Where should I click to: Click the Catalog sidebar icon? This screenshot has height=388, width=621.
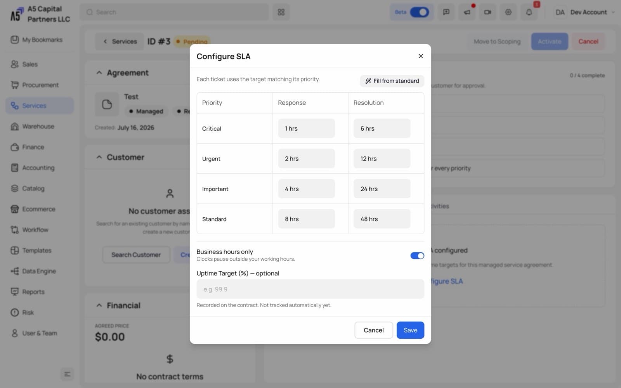pos(15,188)
